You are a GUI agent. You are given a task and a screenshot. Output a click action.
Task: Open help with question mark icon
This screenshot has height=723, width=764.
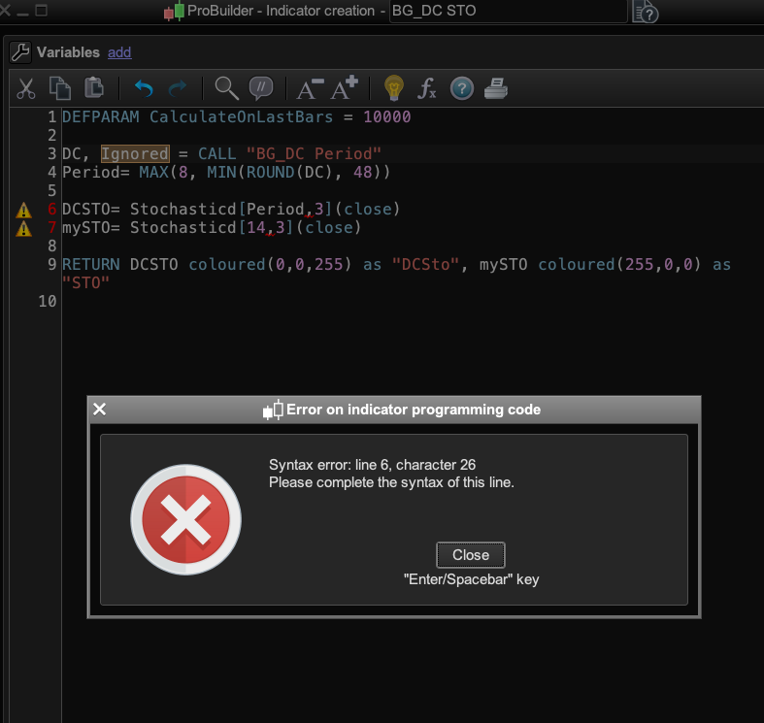[x=462, y=88]
